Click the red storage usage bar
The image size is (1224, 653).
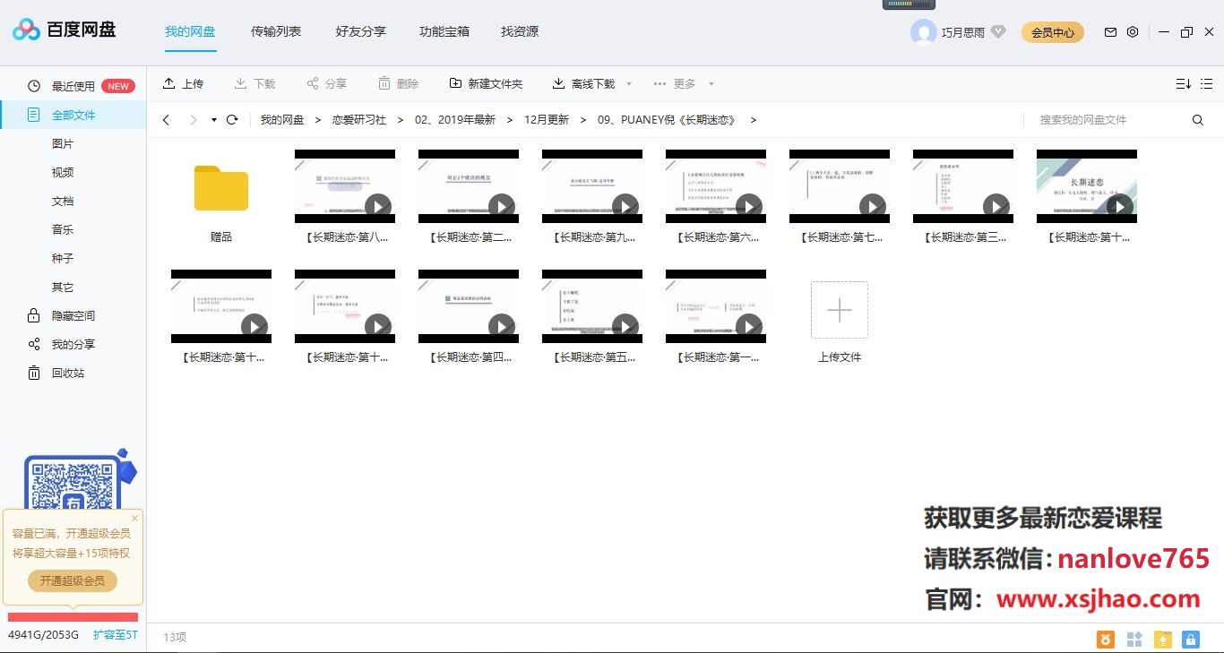pos(73,617)
